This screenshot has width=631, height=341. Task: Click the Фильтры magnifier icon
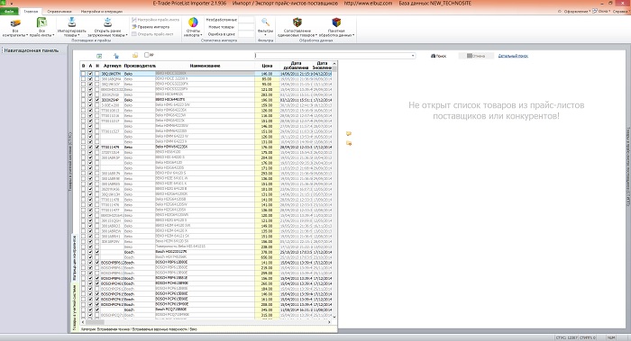point(265,22)
